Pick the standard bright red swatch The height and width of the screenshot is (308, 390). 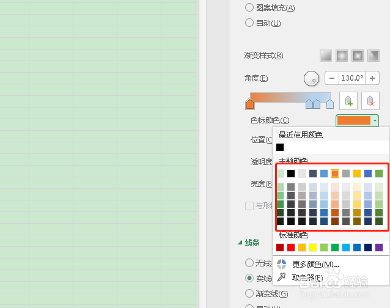click(291, 248)
